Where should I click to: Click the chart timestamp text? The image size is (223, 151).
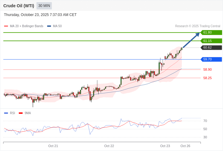[40, 15]
